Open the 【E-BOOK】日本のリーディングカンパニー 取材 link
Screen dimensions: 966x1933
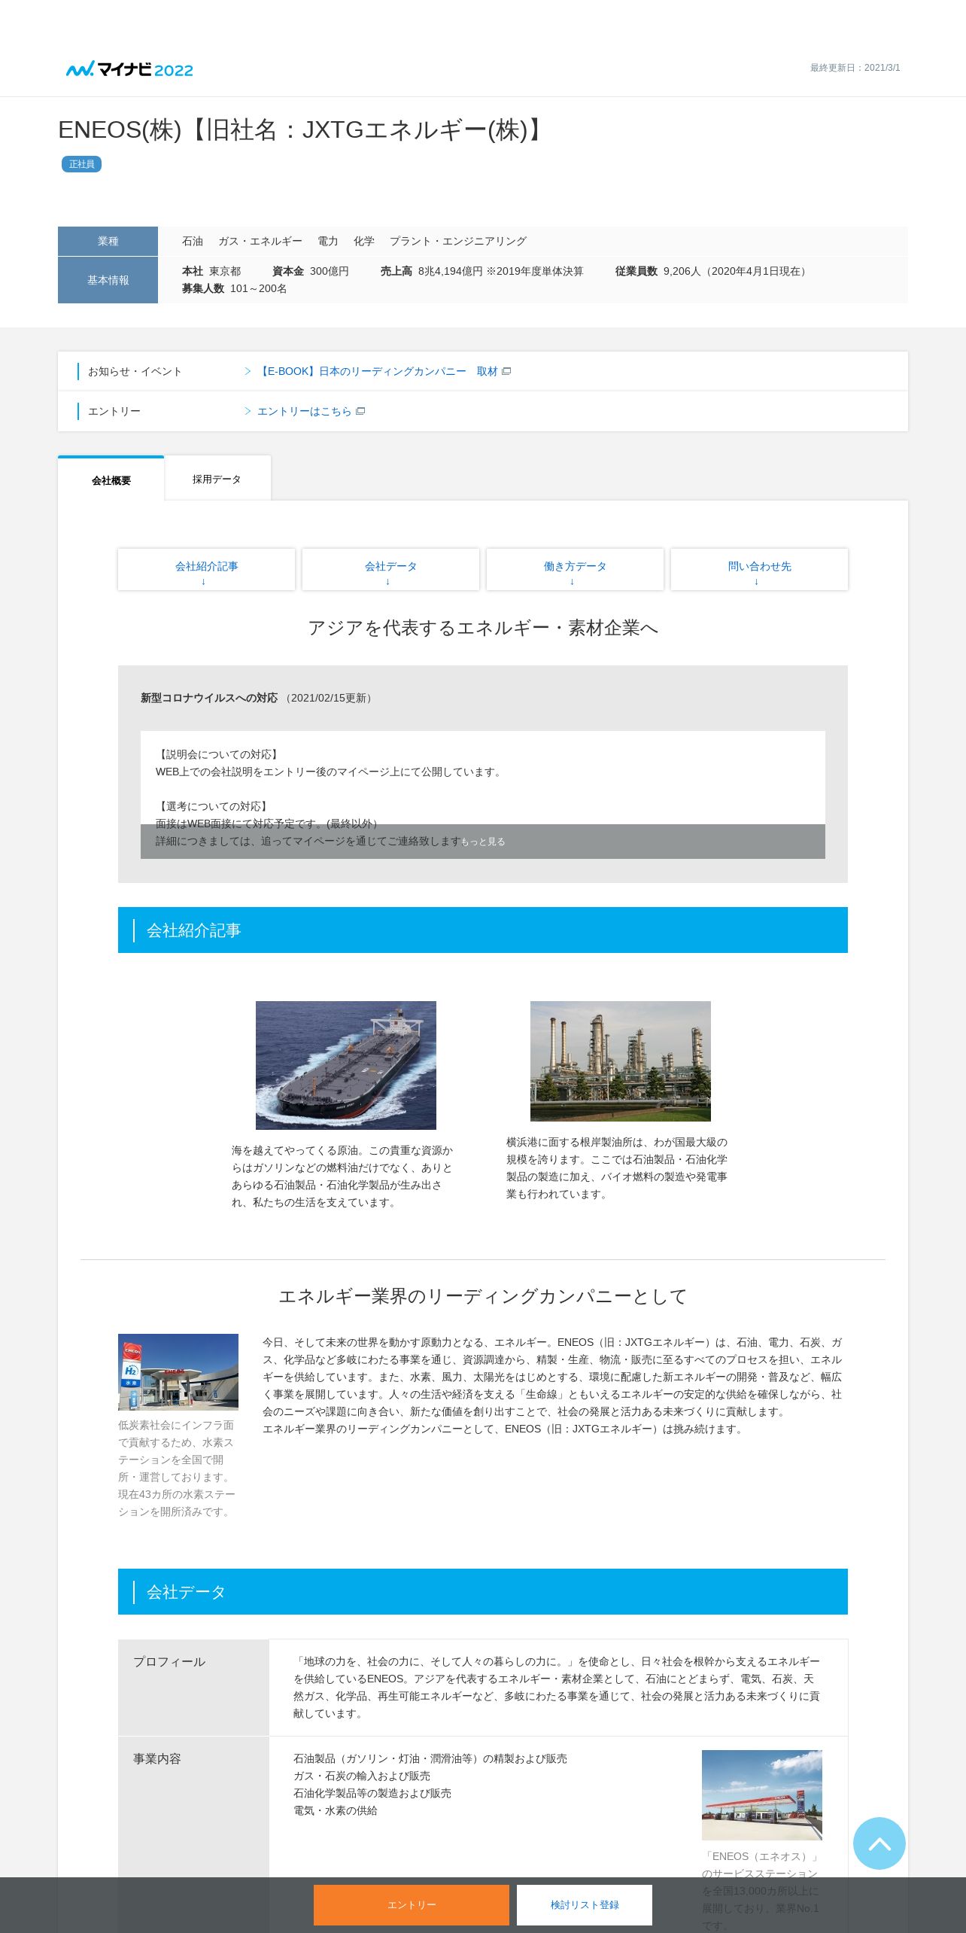377,371
